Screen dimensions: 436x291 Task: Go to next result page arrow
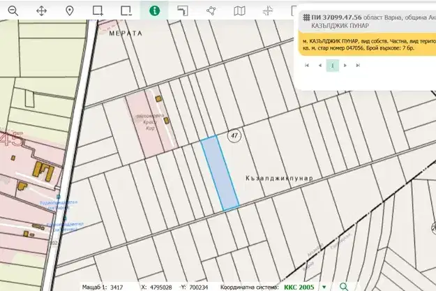(x=345, y=66)
